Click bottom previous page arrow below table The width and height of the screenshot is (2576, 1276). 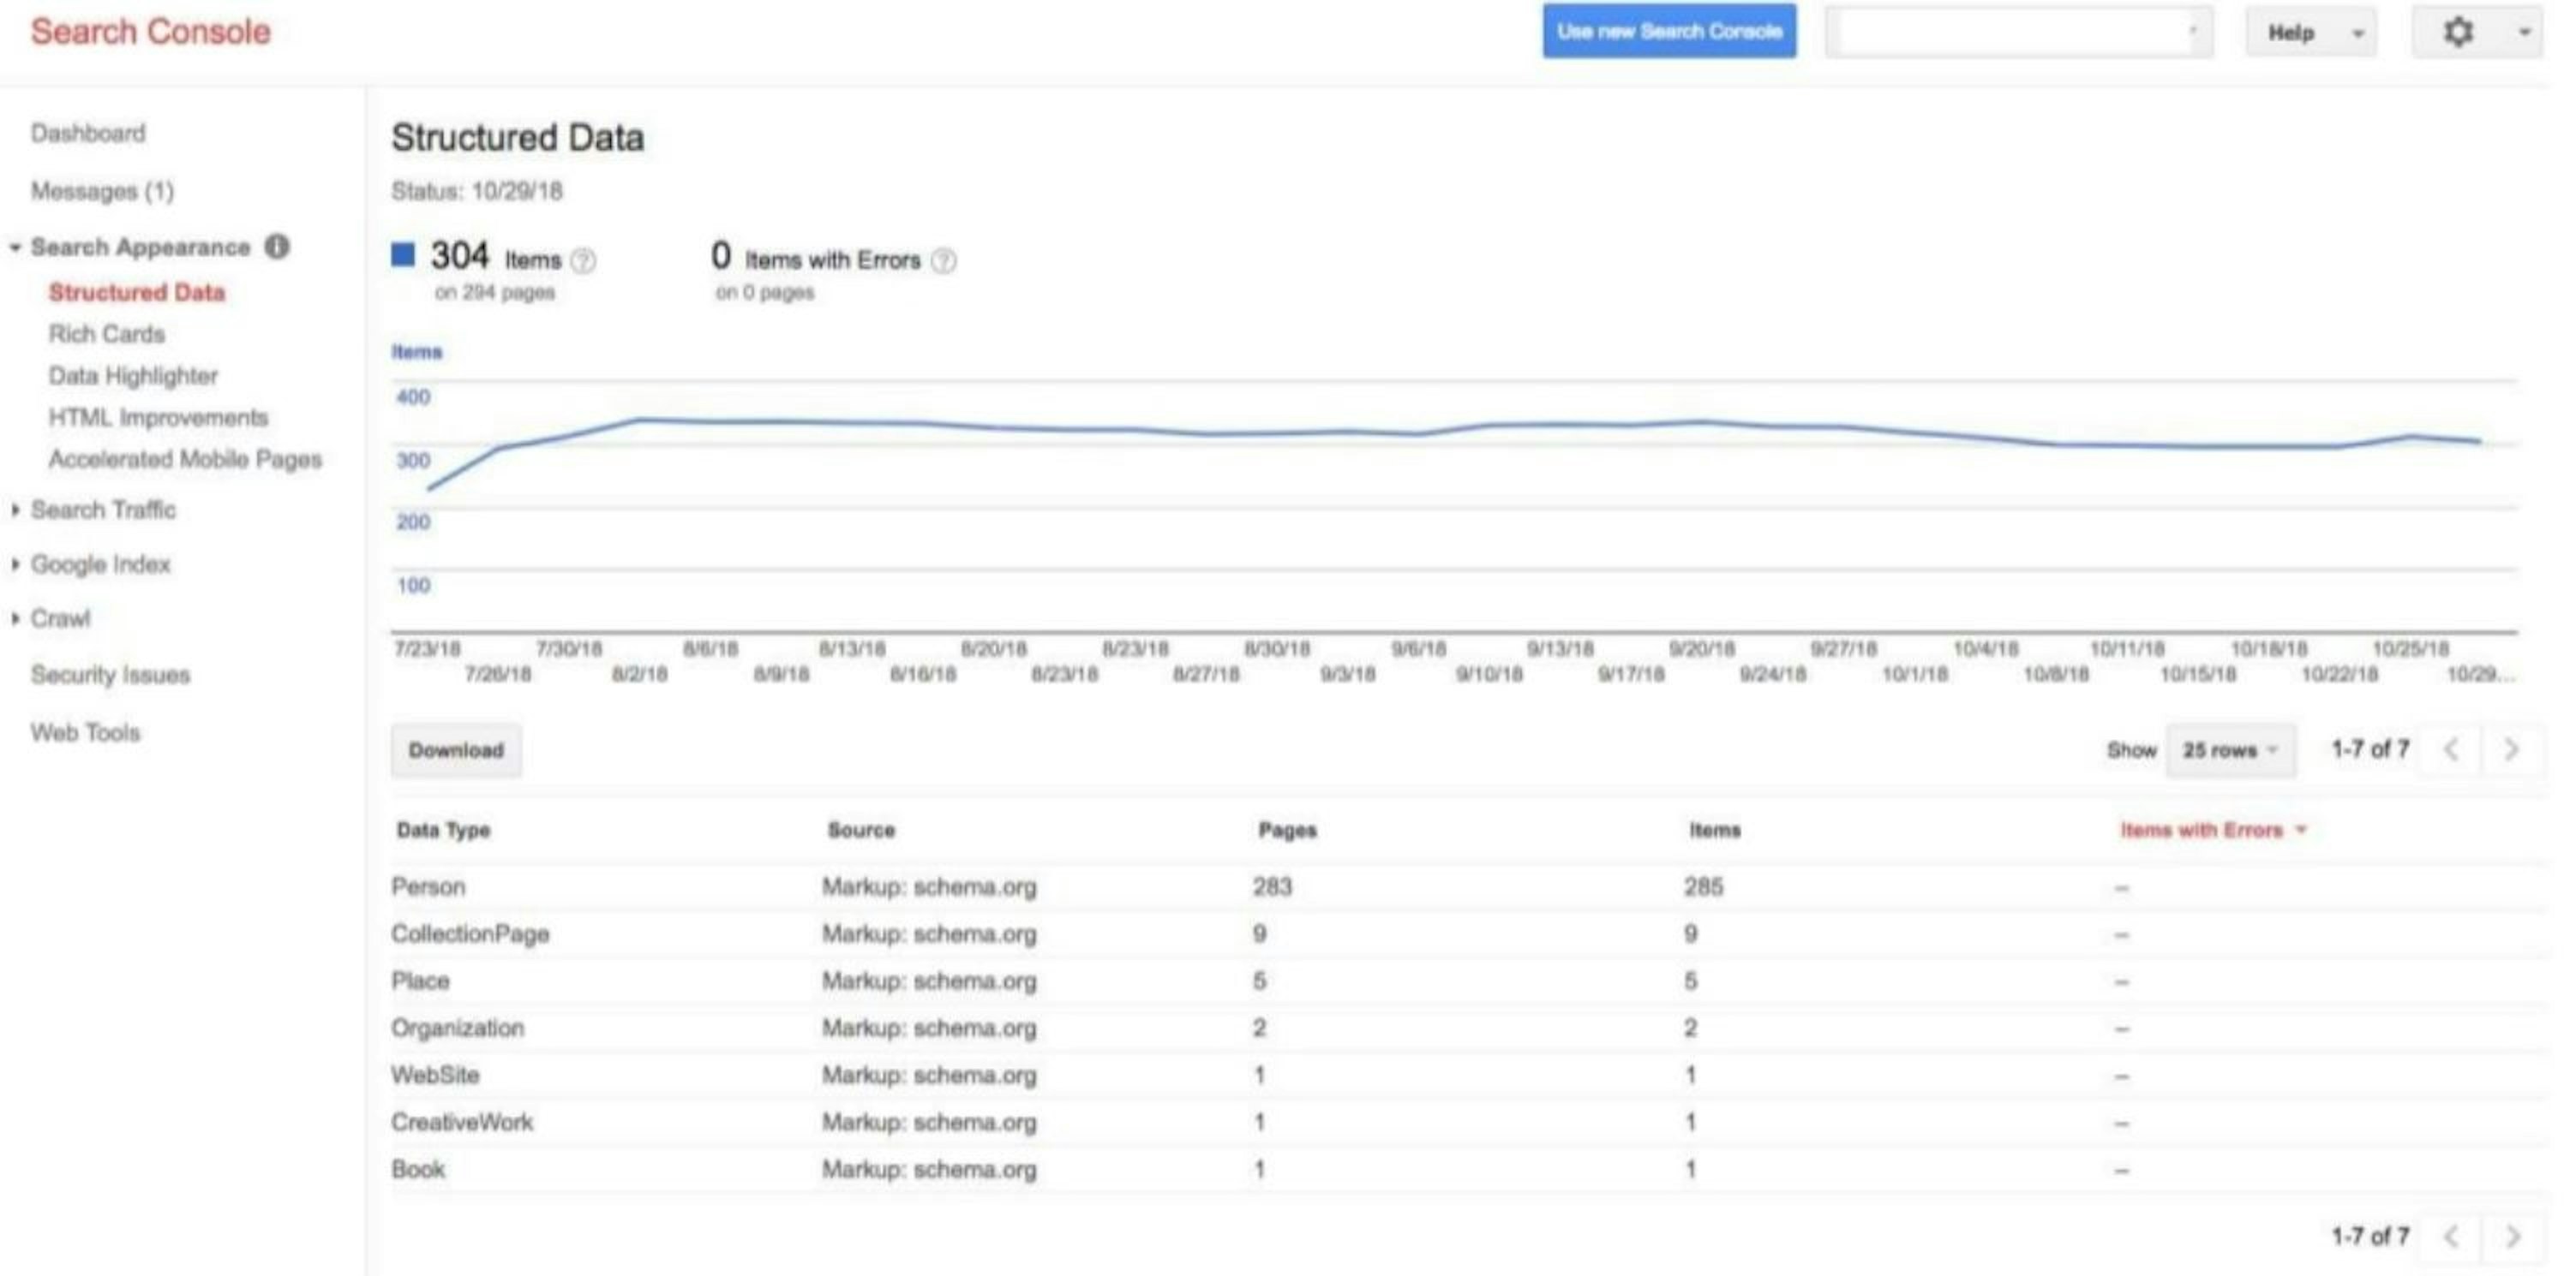2451,1236
